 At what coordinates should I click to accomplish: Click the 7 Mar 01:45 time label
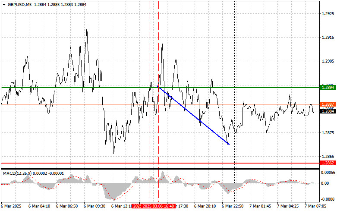tap(260, 206)
